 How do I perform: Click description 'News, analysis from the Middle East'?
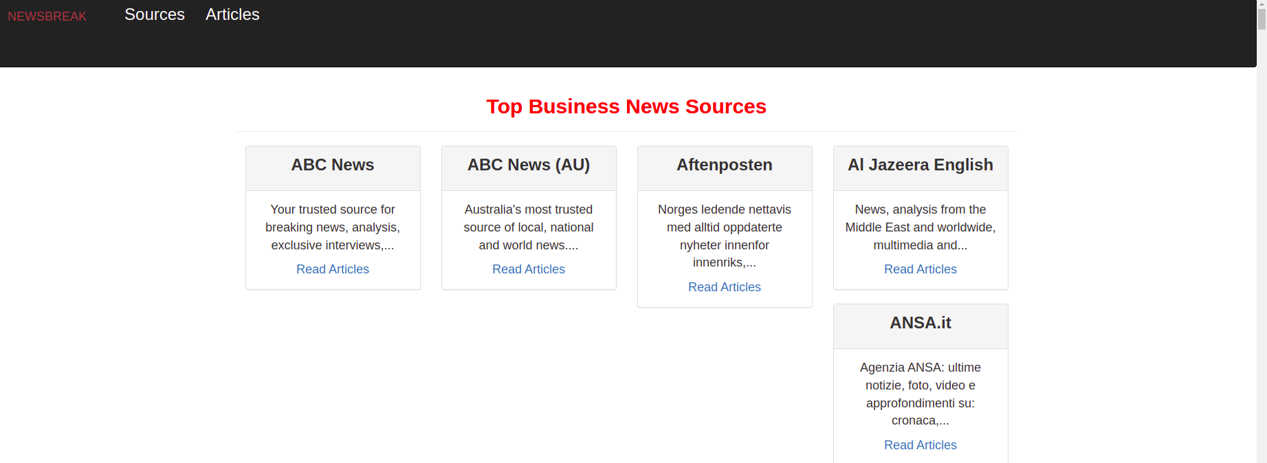pos(921,227)
